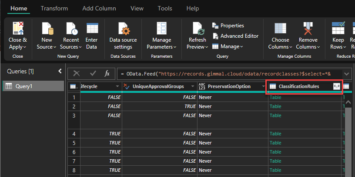Collapse the Queries pane

[60, 71]
